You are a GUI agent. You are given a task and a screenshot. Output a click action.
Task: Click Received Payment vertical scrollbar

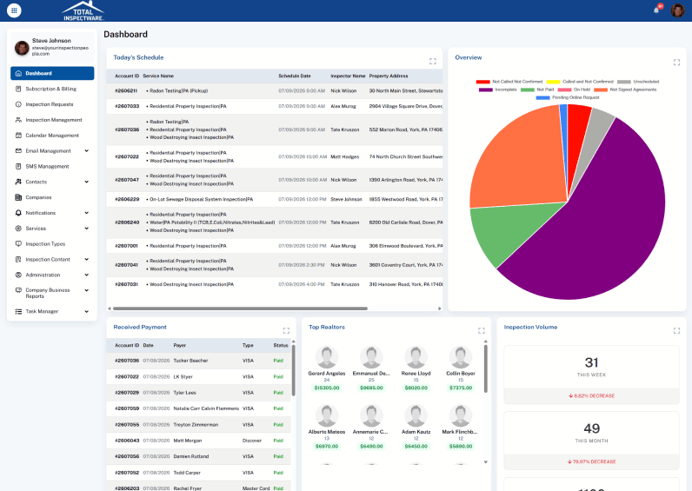[293, 370]
